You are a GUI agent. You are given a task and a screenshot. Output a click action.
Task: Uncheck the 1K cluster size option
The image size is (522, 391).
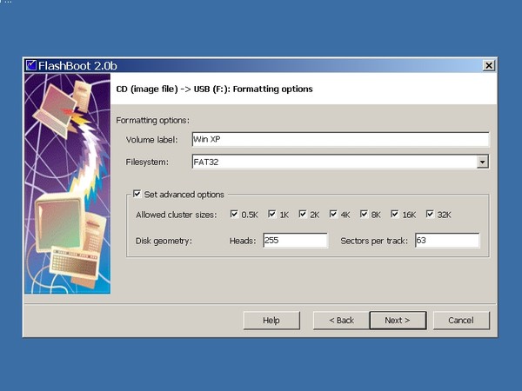pos(272,214)
